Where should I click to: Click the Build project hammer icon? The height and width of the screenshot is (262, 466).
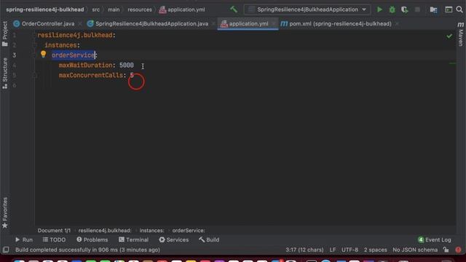coord(234,9)
